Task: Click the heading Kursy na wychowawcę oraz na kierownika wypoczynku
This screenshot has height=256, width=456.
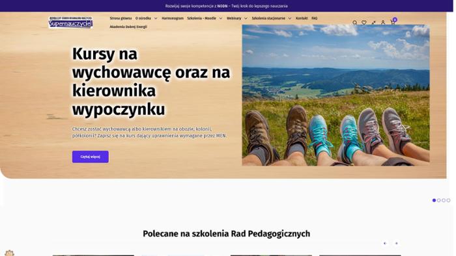Action: (151, 81)
